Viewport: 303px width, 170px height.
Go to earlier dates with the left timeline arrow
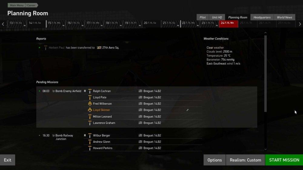(3, 24)
